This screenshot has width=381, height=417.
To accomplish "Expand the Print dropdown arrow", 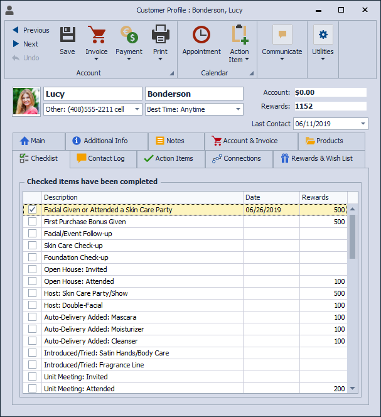I will [160, 59].
